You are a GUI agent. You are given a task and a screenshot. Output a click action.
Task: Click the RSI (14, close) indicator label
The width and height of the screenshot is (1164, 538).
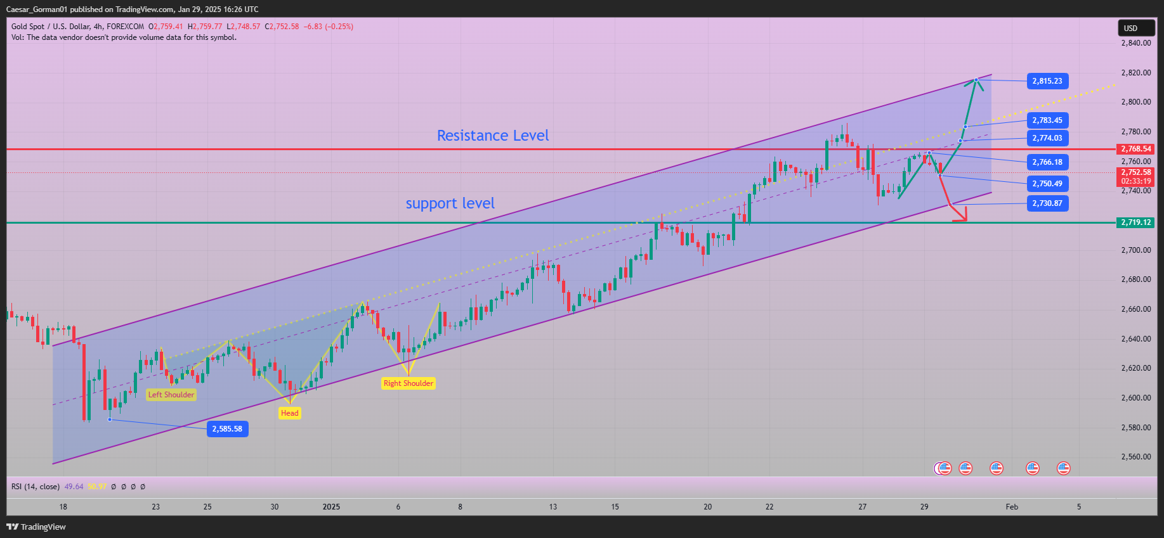tap(36, 487)
